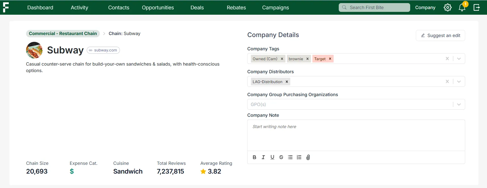487x188 pixels.
Task: Go to the Contacts page
Action: pos(119,8)
